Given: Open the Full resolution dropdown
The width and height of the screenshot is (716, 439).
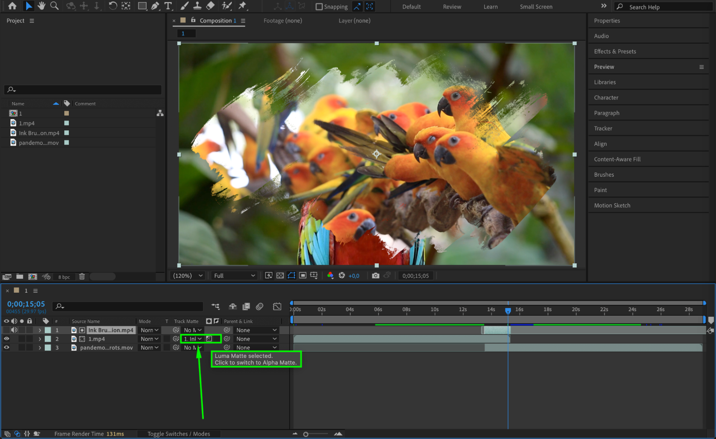Looking at the screenshot, I should click(x=234, y=275).
